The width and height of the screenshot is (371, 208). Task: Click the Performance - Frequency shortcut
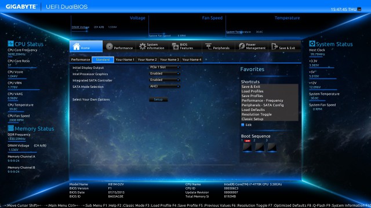(262, 101)
